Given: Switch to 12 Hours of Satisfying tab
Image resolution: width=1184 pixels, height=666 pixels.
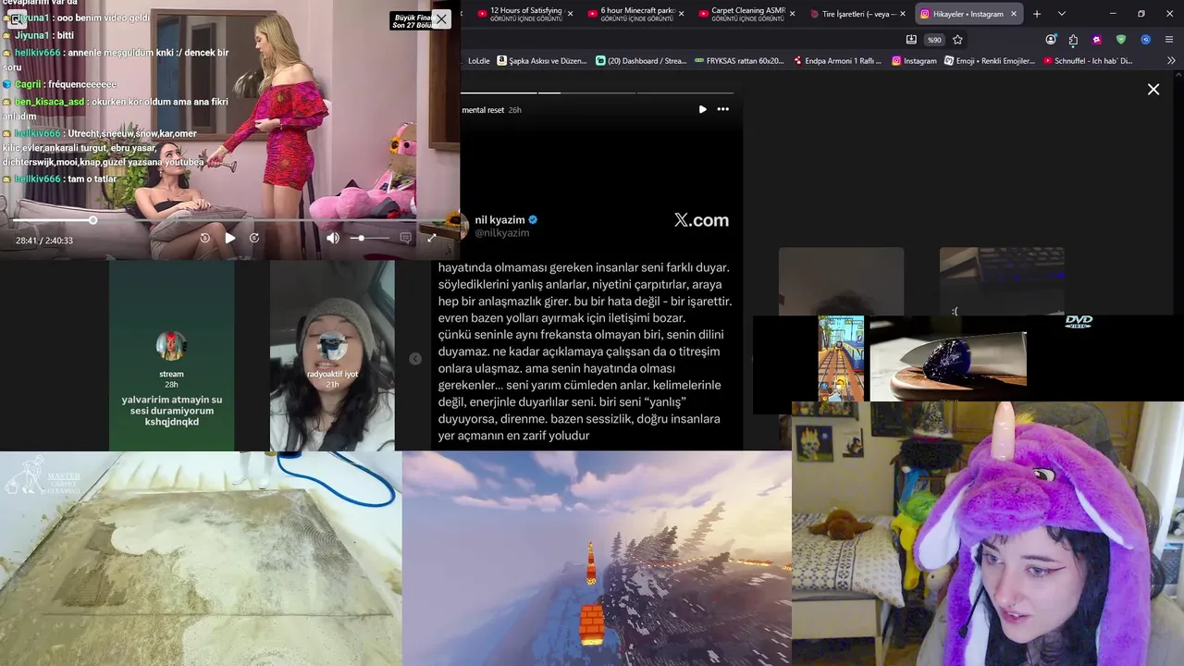Looking at the screenshot, I should pyautogui.click(x=525, y=14).
